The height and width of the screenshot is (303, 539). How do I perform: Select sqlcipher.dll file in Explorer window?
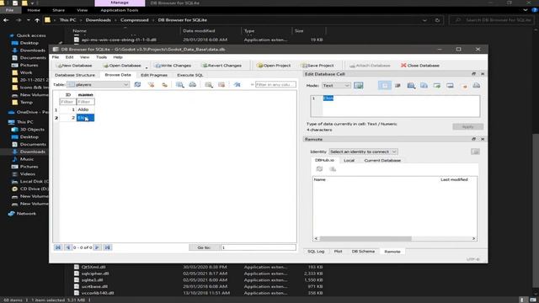coord(95,274)
